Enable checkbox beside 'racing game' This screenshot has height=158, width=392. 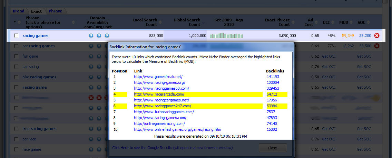[16, 87]
